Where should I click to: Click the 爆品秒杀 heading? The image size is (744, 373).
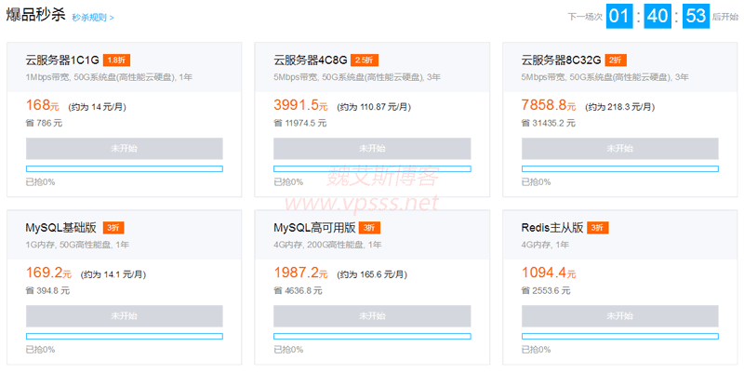point(35,15)
